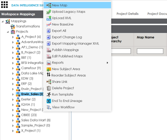This screenshot has height=140, width=167.
Task: Click the Publish Mappings icon
Action: tap(49, 50)
